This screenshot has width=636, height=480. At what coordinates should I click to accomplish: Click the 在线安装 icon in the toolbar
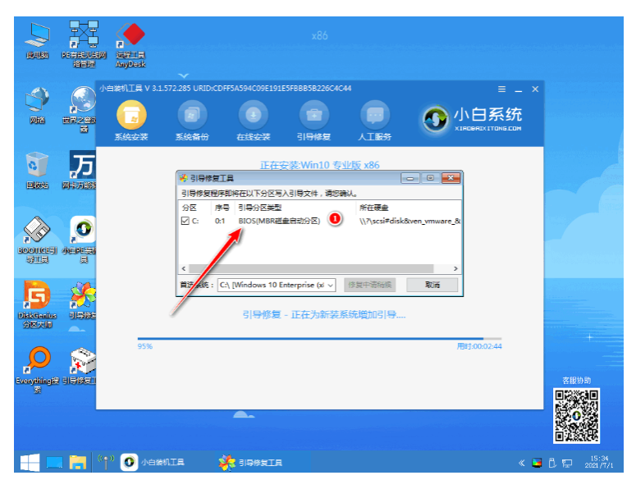[x=253, y=120]
